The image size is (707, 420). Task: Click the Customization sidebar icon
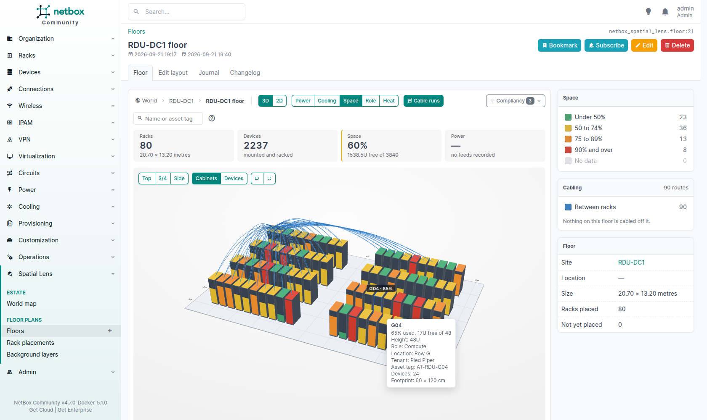click(10, 240)
